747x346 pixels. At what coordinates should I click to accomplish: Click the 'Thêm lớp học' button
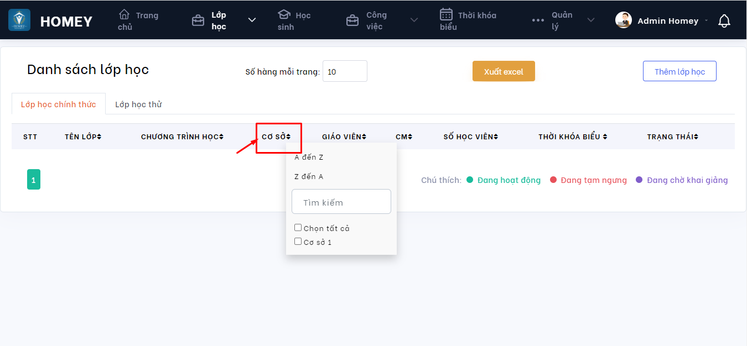pyautogui.click(x=679, y=71)
